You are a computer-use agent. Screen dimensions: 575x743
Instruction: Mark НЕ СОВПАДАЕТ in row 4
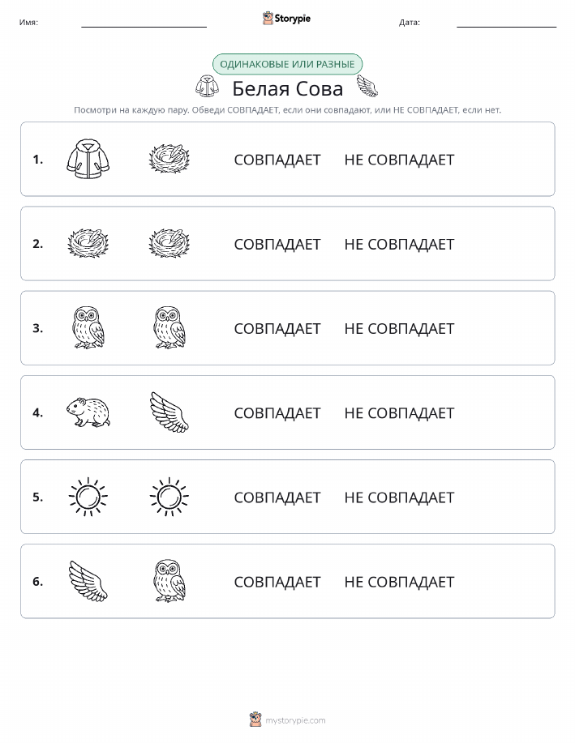399,412
